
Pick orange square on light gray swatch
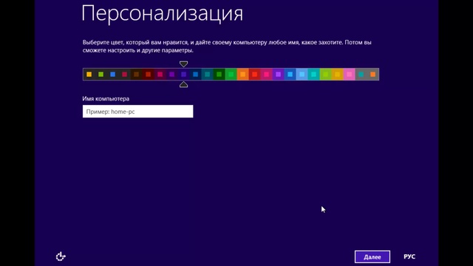372,74
